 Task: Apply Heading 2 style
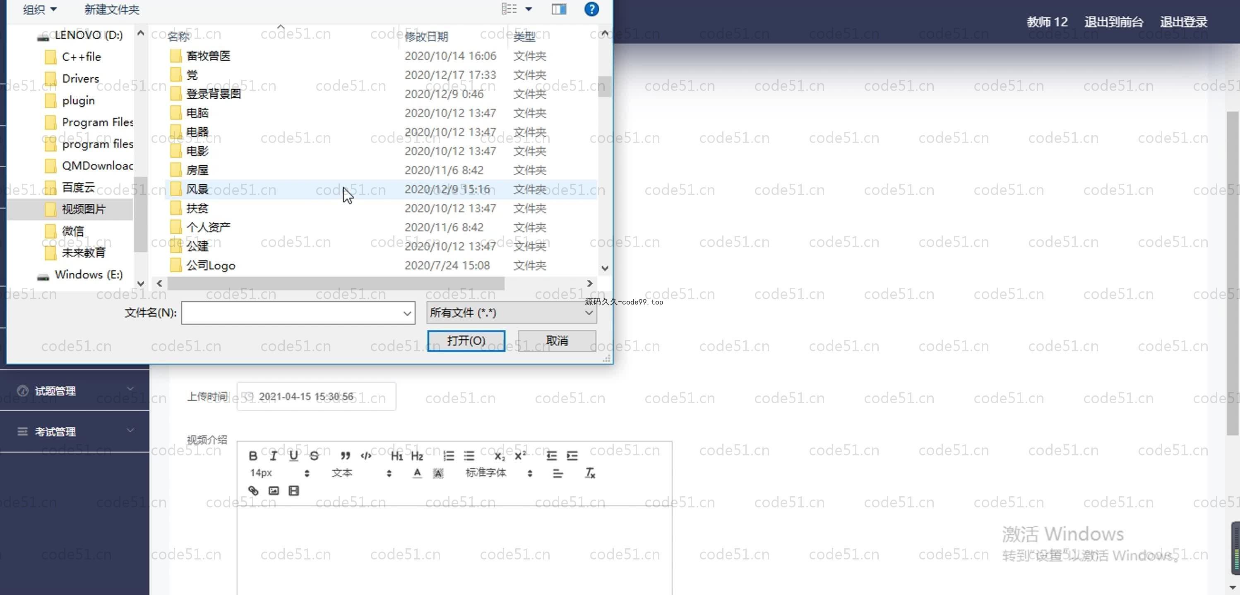click(417, 456)
